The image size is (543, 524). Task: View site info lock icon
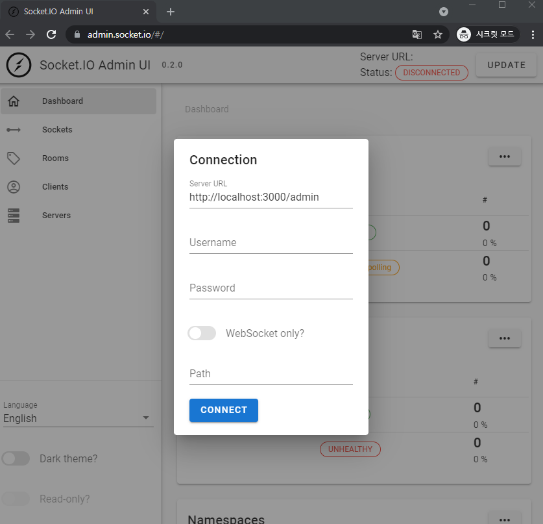pyautogui.click(x=77, y=34)
